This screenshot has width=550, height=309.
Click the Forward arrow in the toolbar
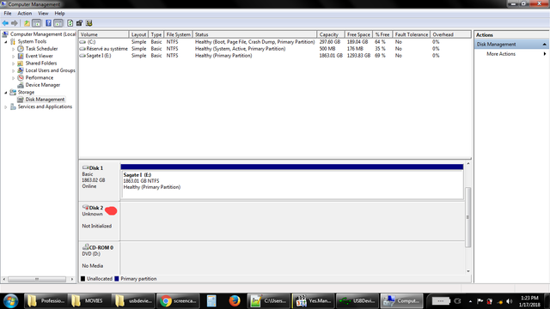14,23
